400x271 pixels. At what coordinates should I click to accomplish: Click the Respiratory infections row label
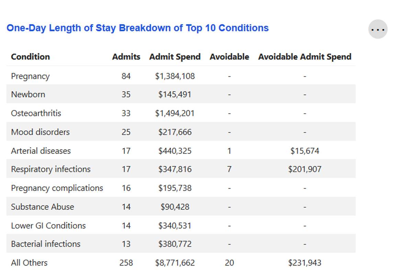coord(51,169)
